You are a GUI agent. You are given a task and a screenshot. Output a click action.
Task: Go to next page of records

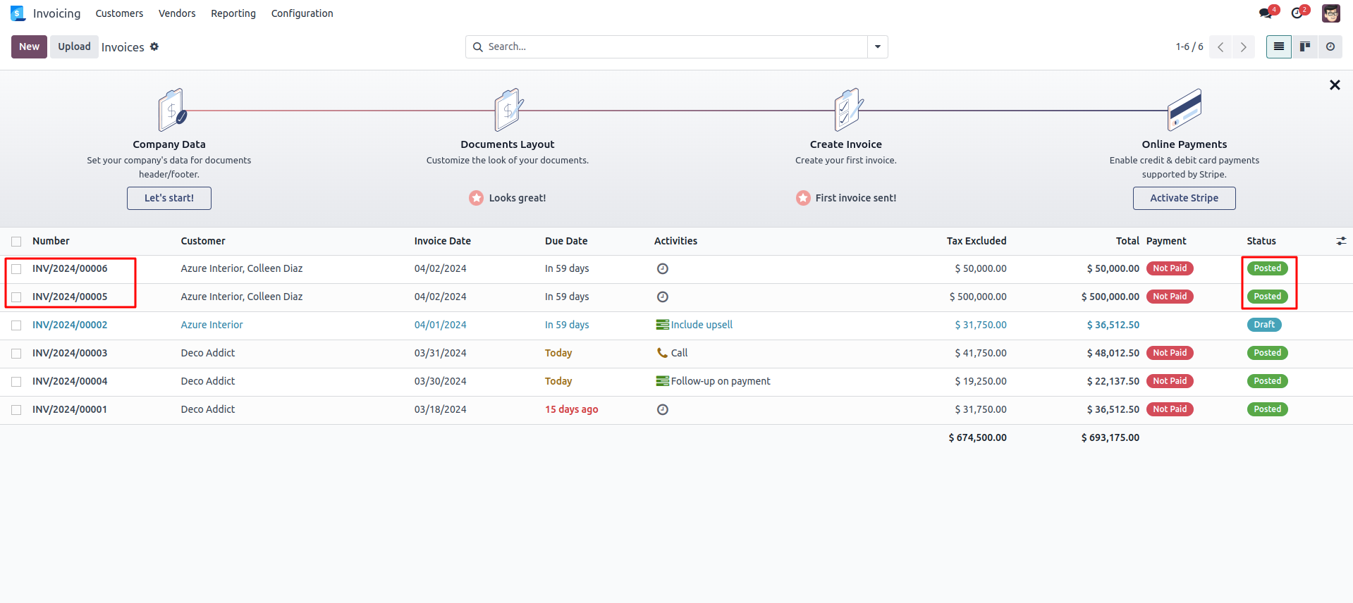click(1243, 46)
